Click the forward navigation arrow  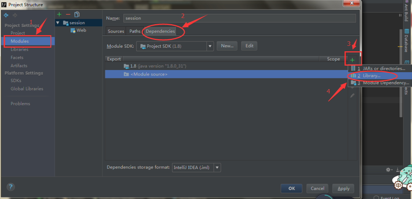(15, 15)
